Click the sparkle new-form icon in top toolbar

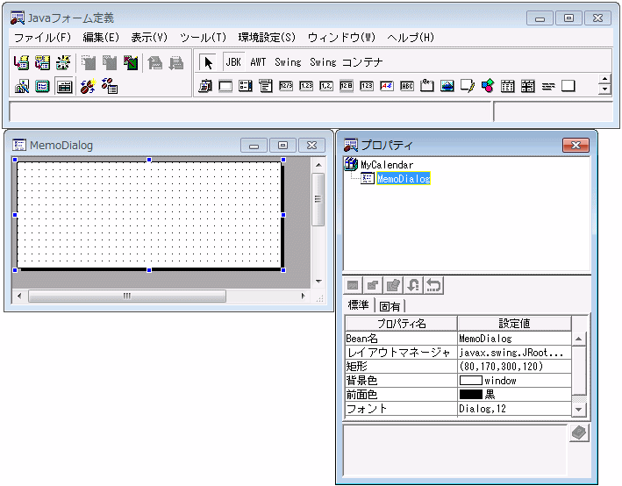tap(63, 63)
